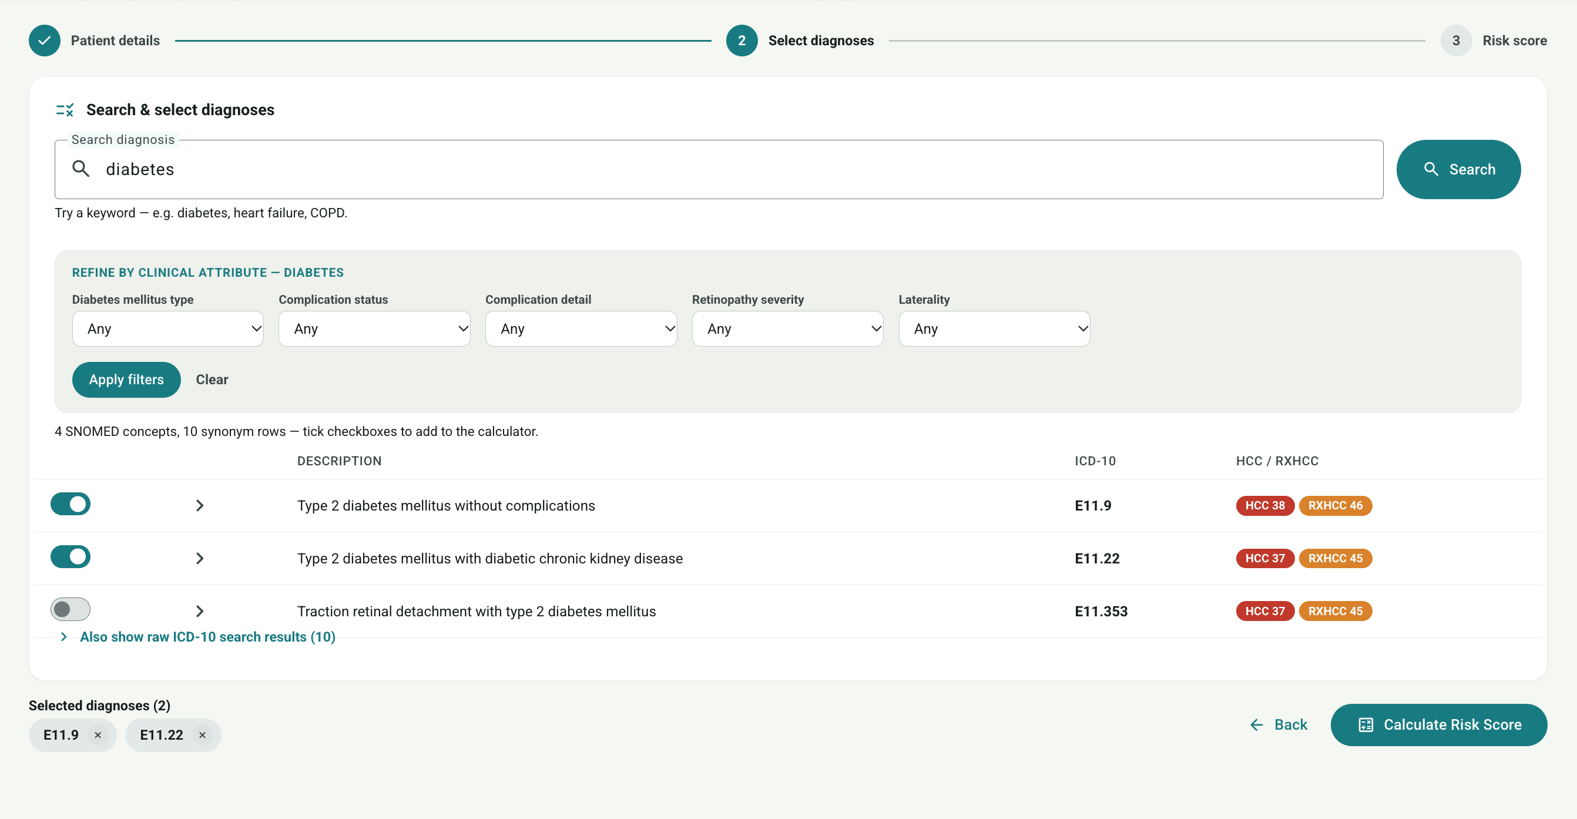The height and width of the screenshot is (819, 1577).
Task: Open the Complication status dropdown
Action: pyautogui.click(x=374, y=328)
